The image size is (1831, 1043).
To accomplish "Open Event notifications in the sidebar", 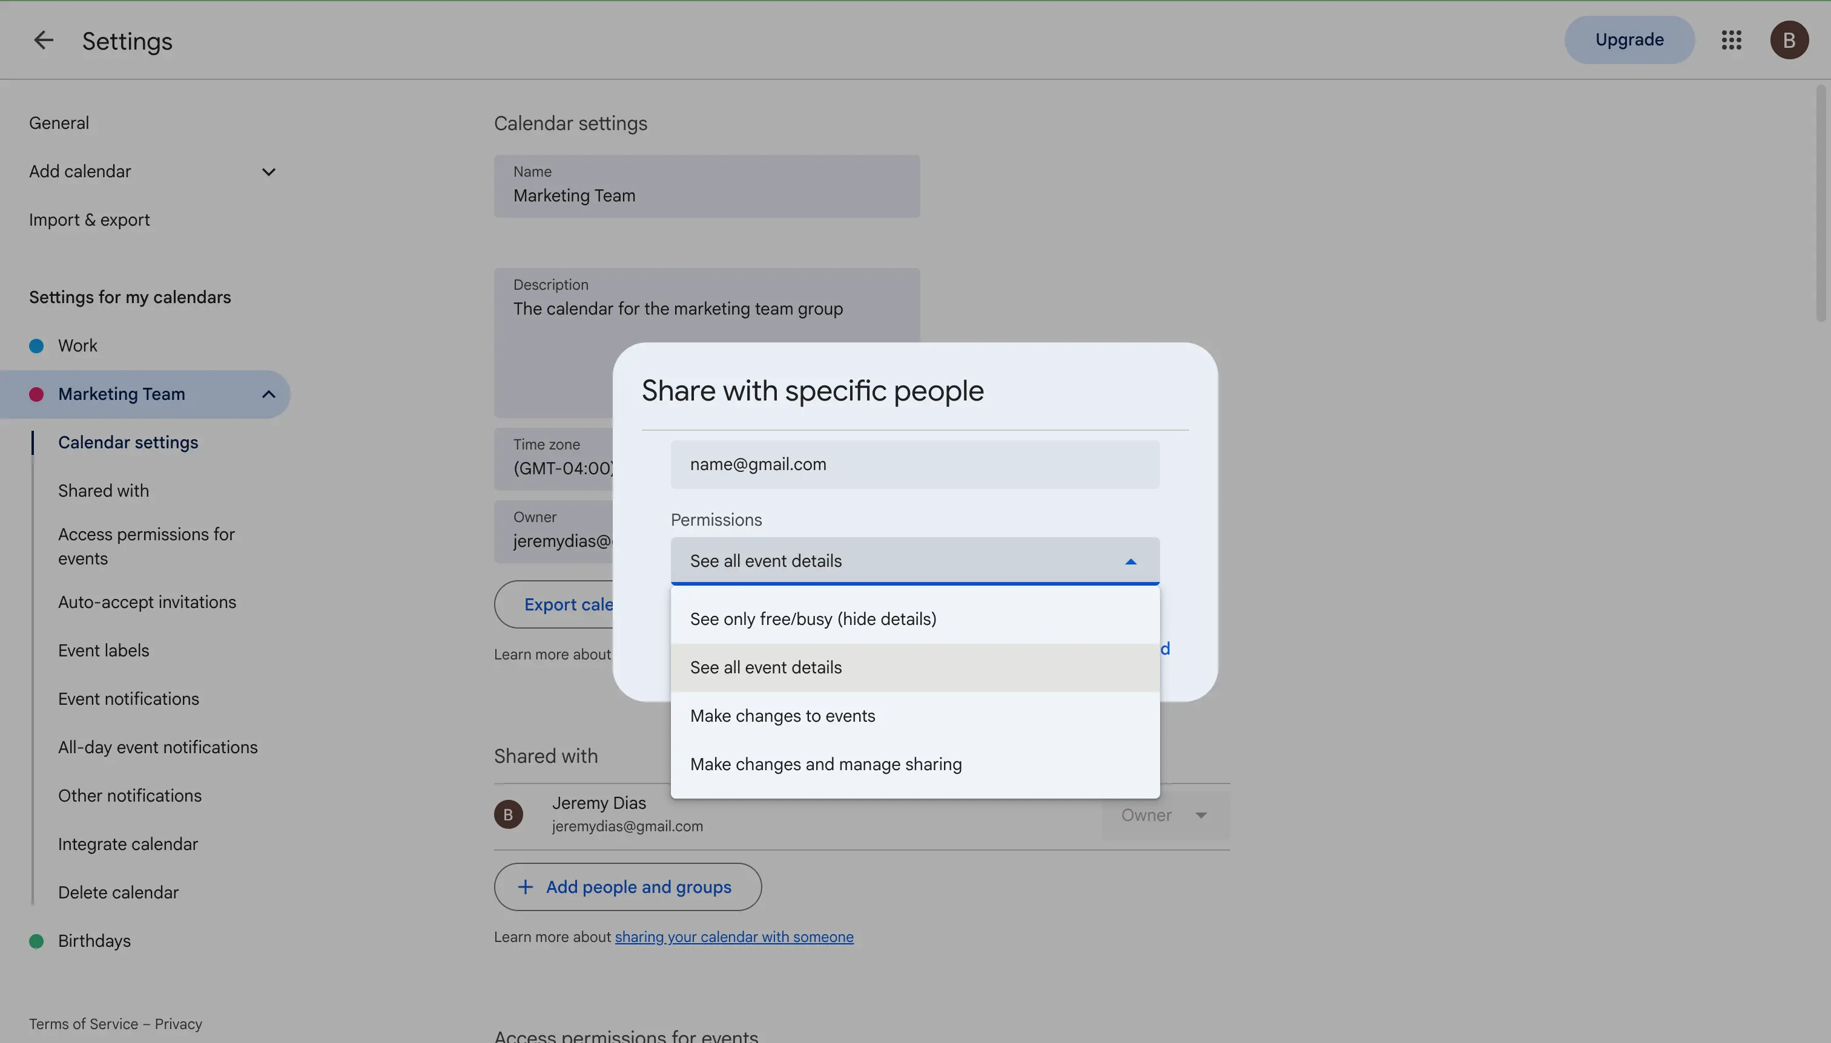I will click(x=128, y=699).
